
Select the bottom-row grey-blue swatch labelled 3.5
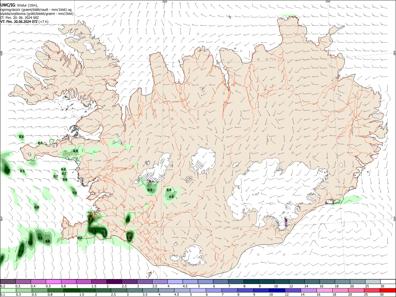coord(150,291)
